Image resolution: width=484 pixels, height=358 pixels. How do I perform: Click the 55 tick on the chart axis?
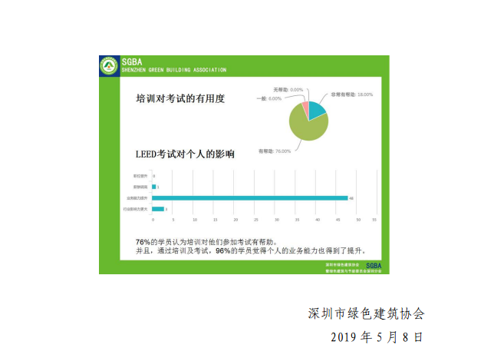click(x=374, y=220)
